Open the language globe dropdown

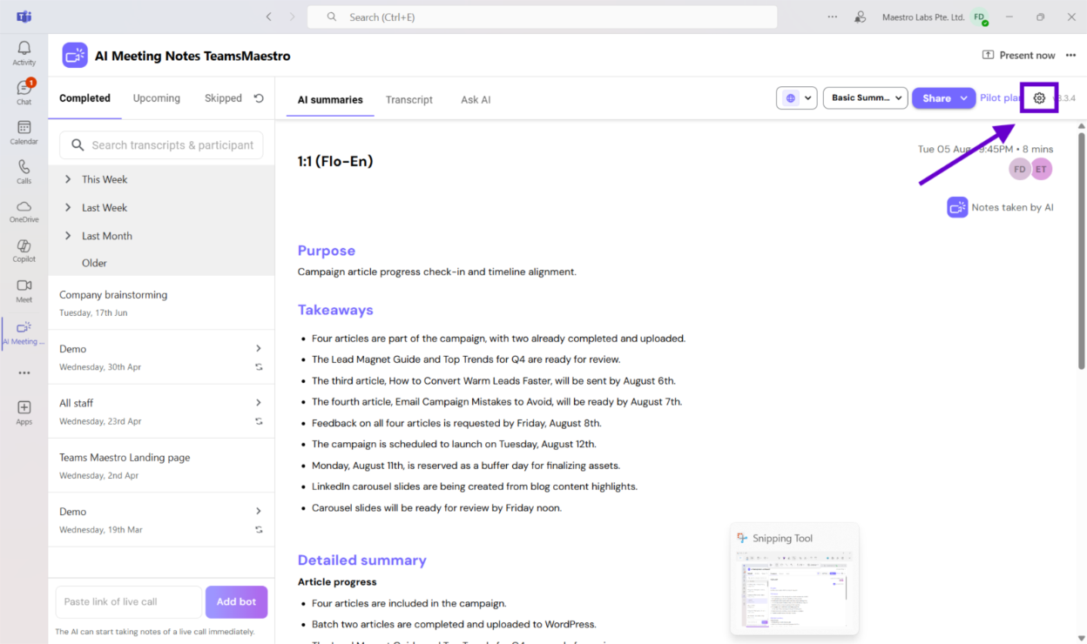[796, 98]
